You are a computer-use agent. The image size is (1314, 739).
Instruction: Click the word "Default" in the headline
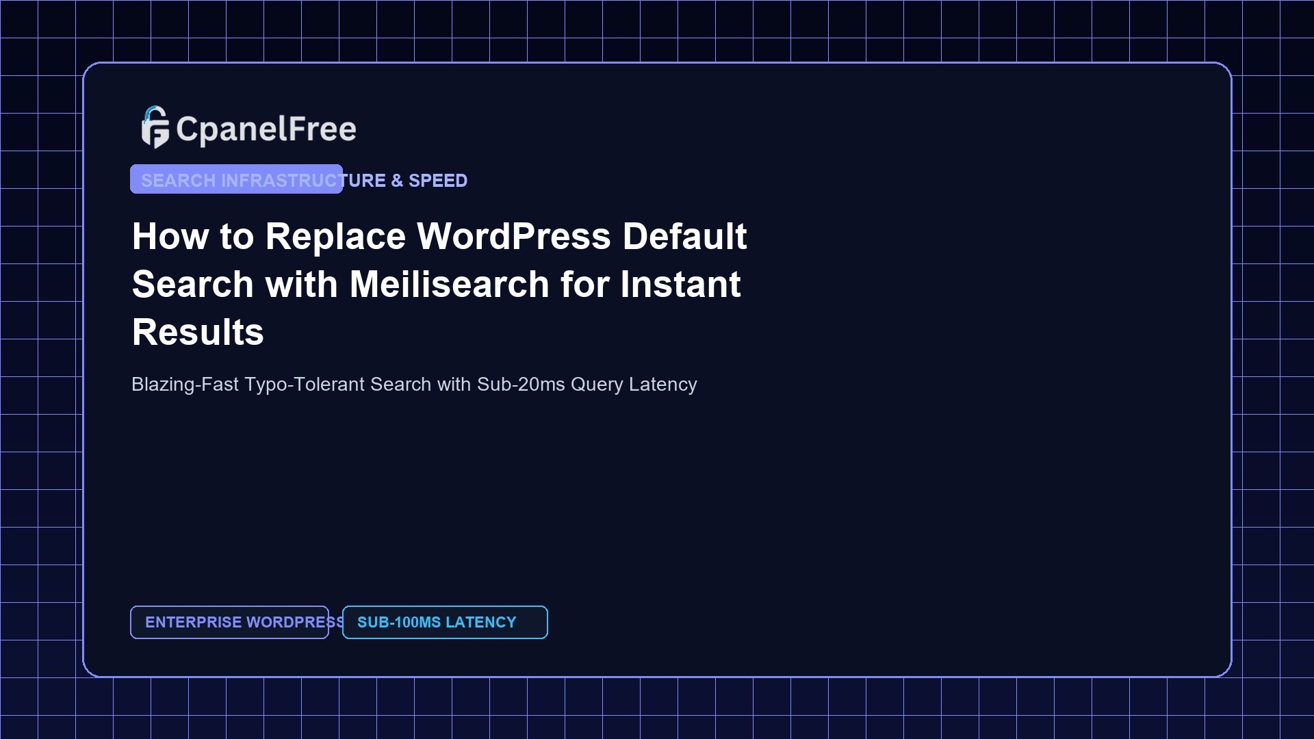(x=684, y=236)
